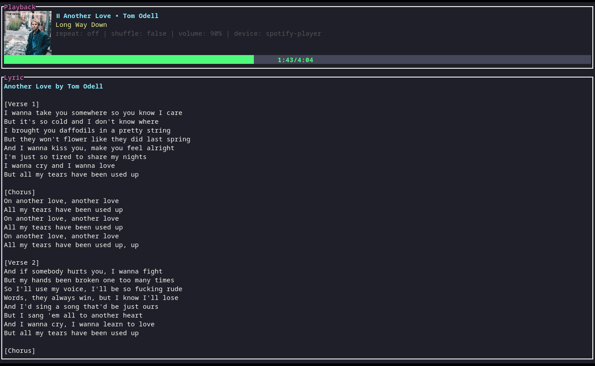
Task: Click lyric 'I'm just so tired to share my nights'
Action: pyautogui.click(x=75, y=157)
